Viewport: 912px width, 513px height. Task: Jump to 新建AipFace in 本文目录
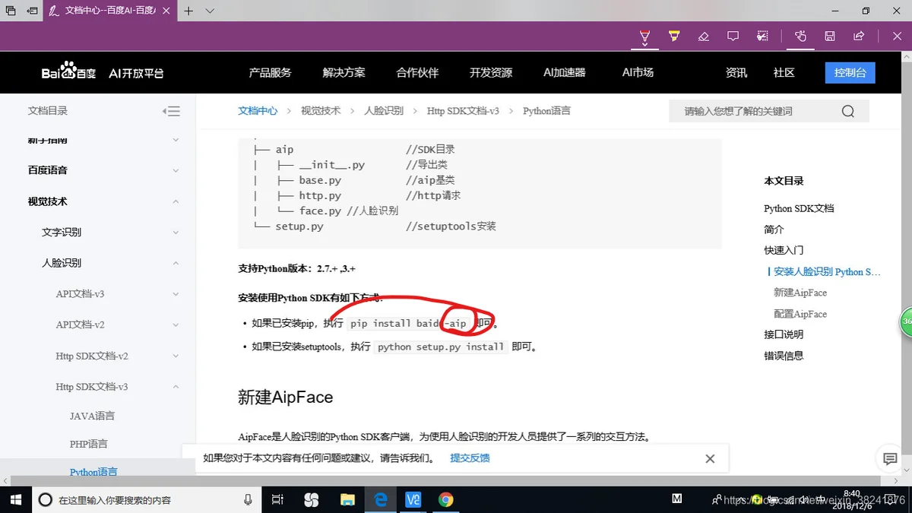(800, 293)
